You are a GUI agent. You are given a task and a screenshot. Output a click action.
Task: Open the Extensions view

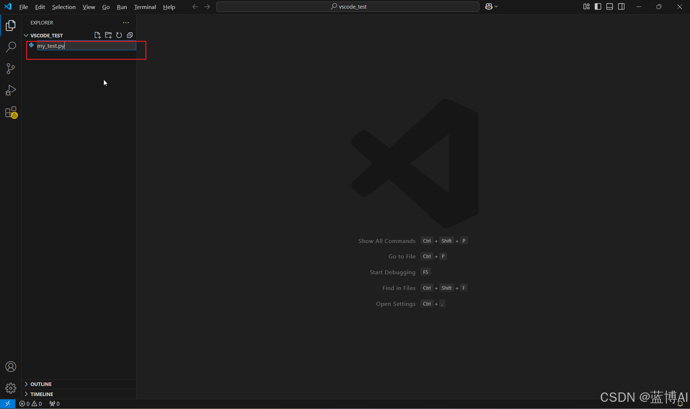(11, 112)
